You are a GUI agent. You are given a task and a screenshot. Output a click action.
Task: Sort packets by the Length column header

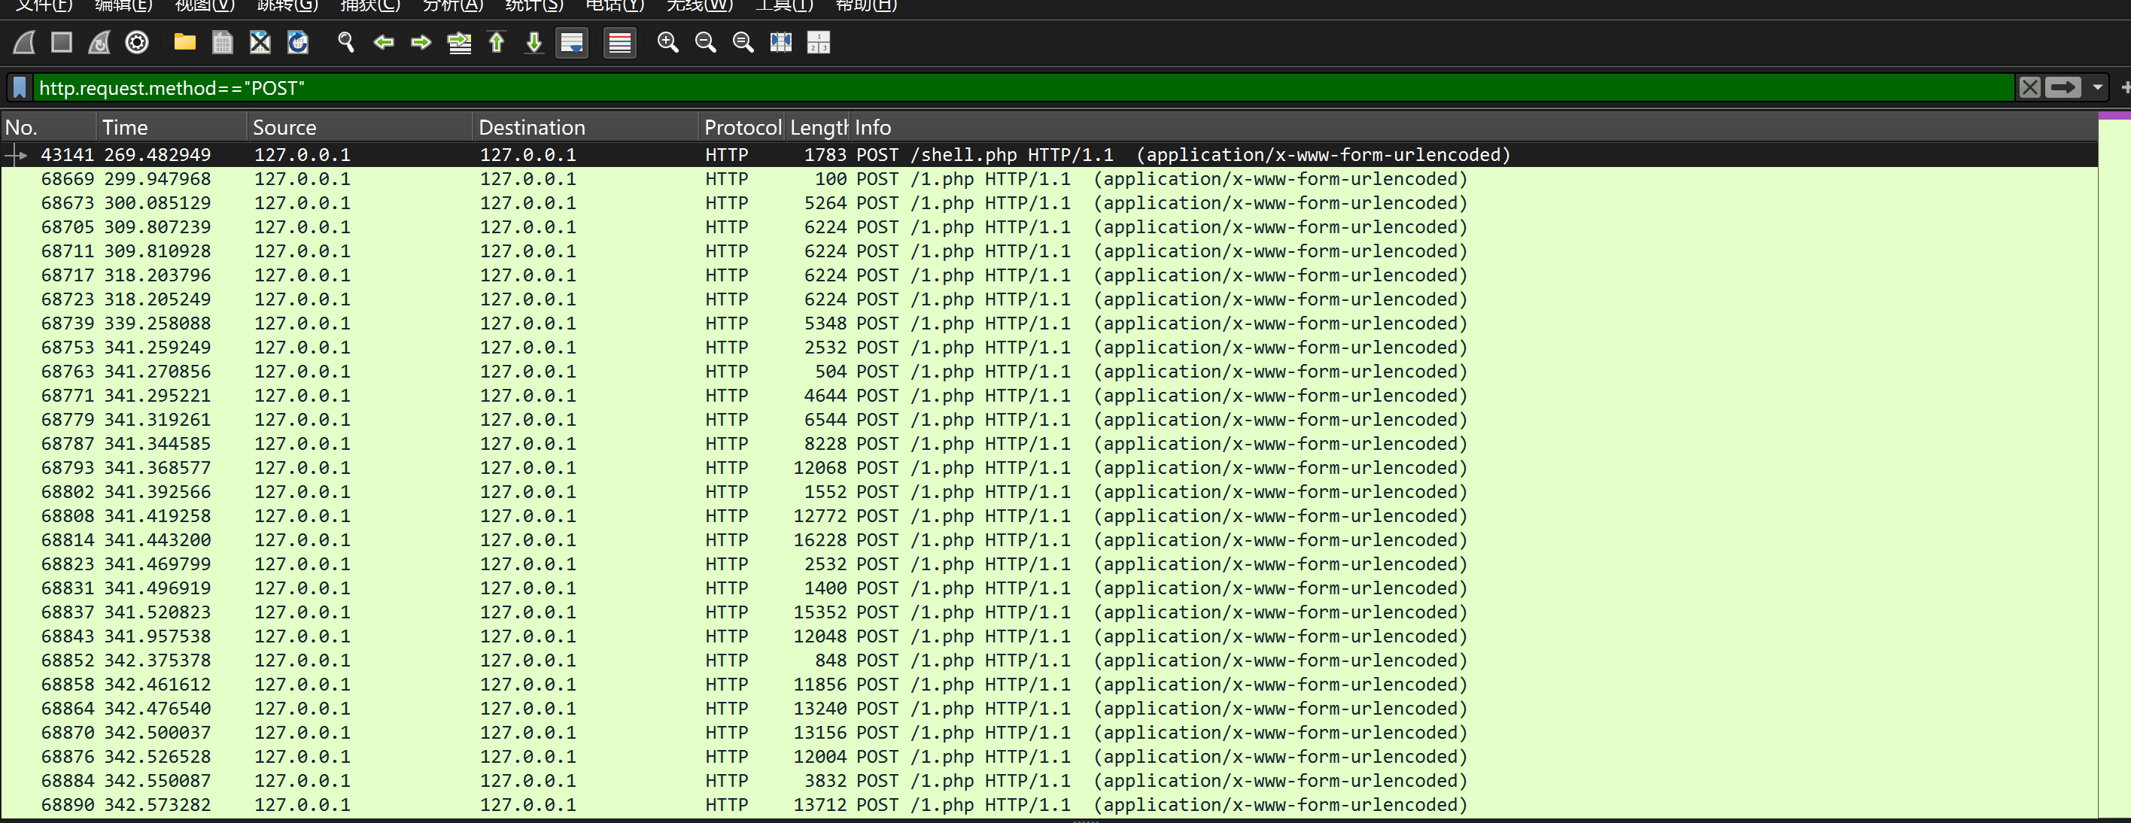click(x=817, y=127)
